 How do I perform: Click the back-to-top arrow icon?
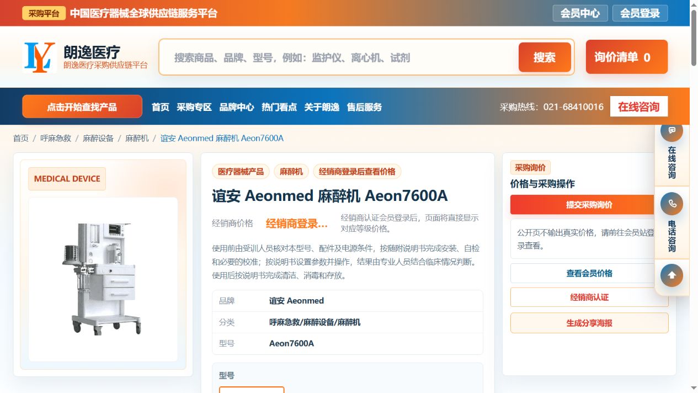tap(672, 275)
